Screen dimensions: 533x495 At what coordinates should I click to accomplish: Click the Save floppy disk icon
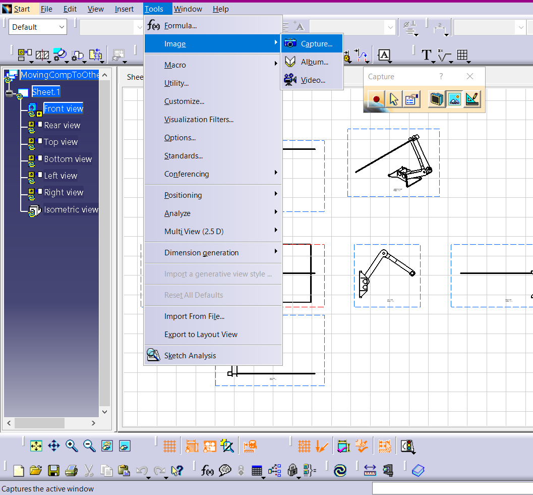(x=53, y=471)
